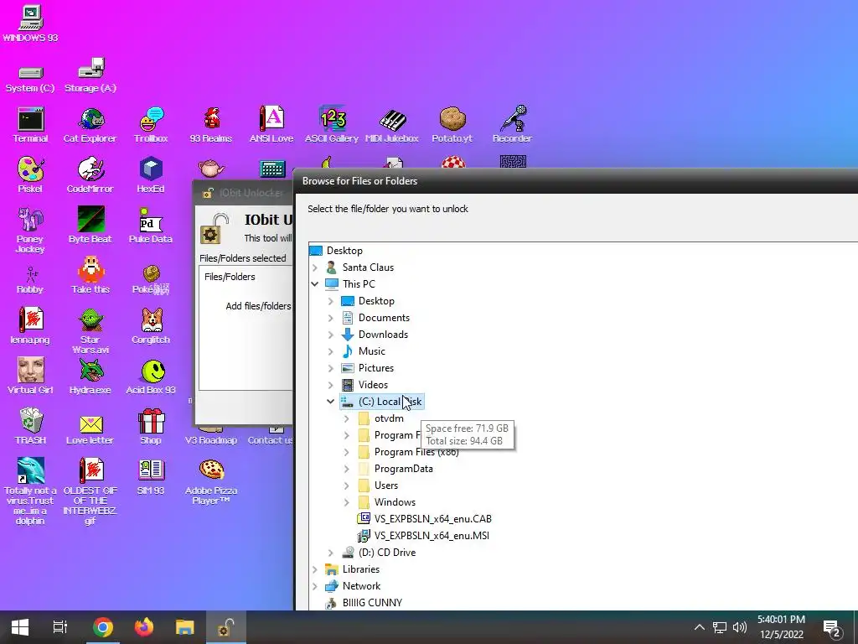Viewport: 858px width, 644px height.
Task: Open the Trollbox icon
Action: pos(151,125)
